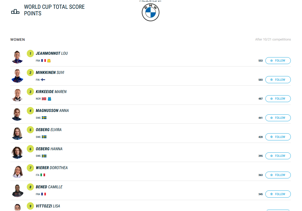Click the podium standings icon
The width and height of the screenshot is (302, 211).
15,11
